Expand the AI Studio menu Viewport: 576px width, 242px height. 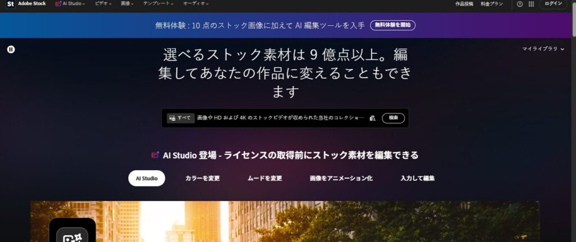click(70, 4)
